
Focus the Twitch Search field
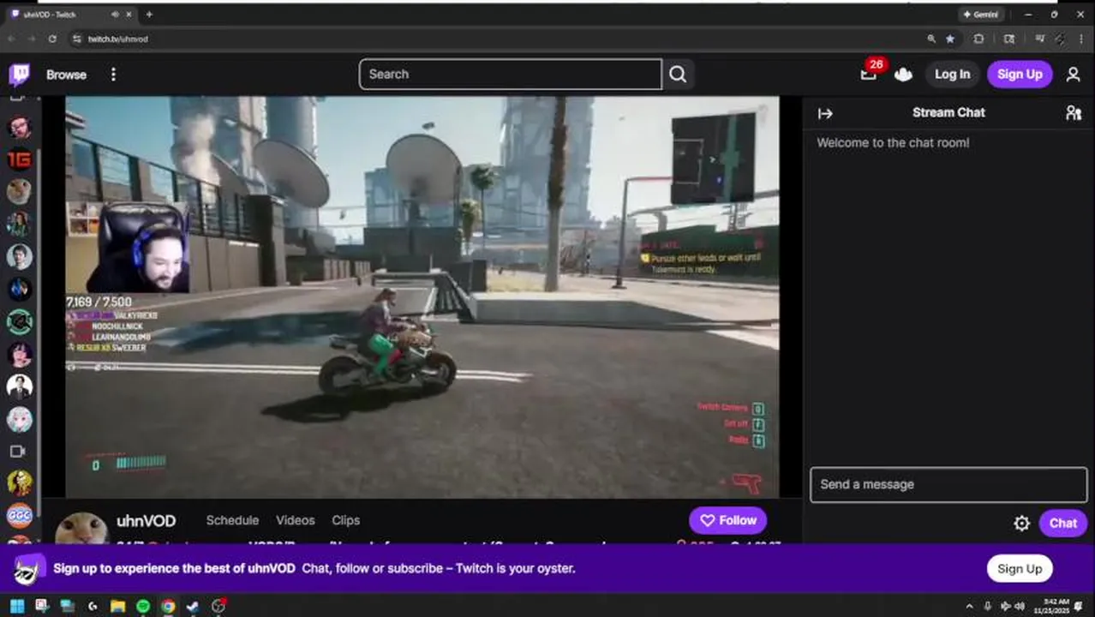tap(510, 75)
